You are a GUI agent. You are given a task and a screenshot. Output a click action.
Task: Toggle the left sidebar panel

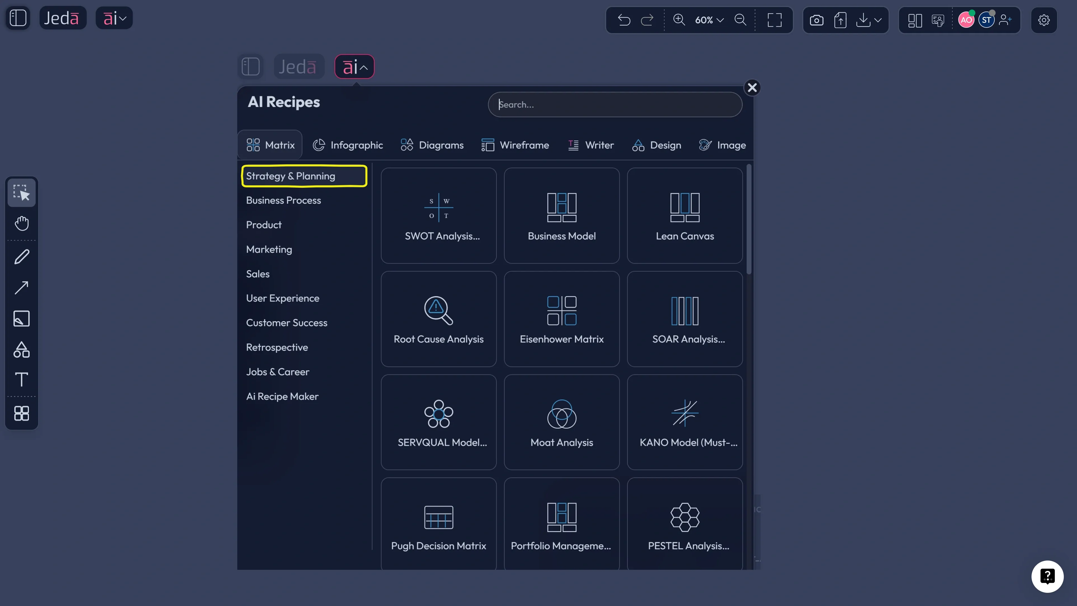[x=18, y=18]
